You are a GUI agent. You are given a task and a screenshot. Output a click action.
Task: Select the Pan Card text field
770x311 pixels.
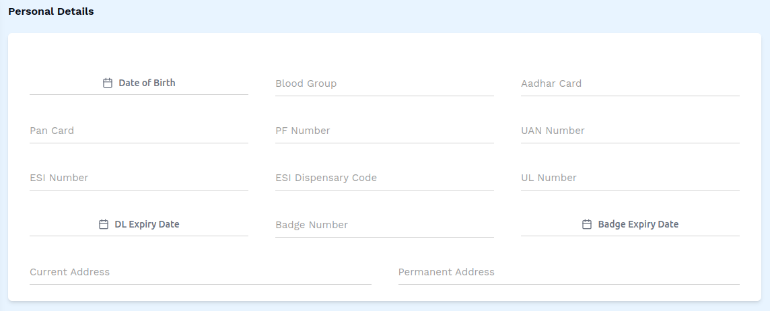[139, 131]
